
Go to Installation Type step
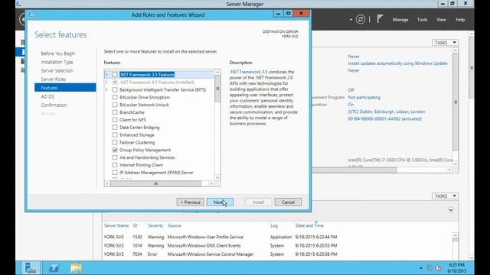57,63
